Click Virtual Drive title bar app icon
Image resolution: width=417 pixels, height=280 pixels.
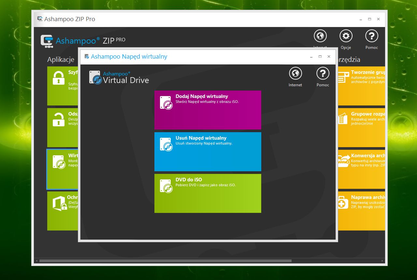click(87, 57)
